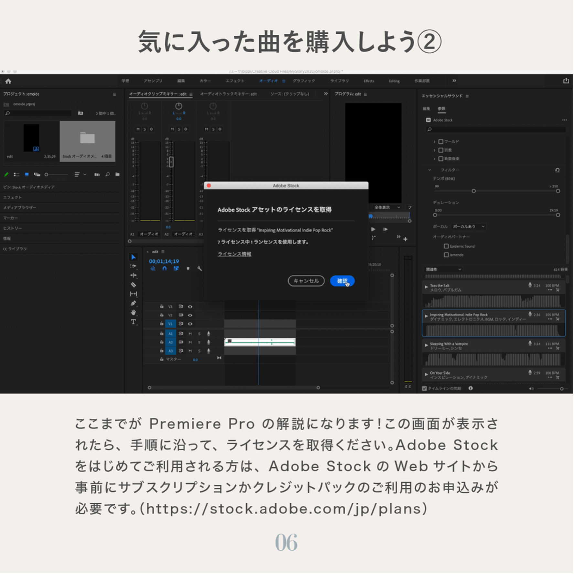Open the オーディオトラックミキサー tab
Image resolution: width=575 pixels, height=575 pixels.
229,94
